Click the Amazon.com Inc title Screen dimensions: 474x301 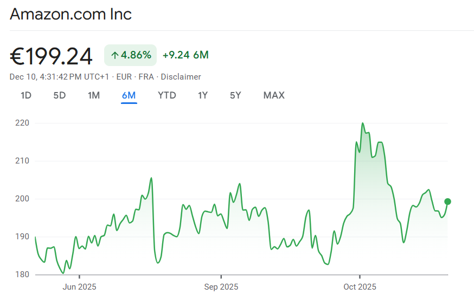coord(71,14)
